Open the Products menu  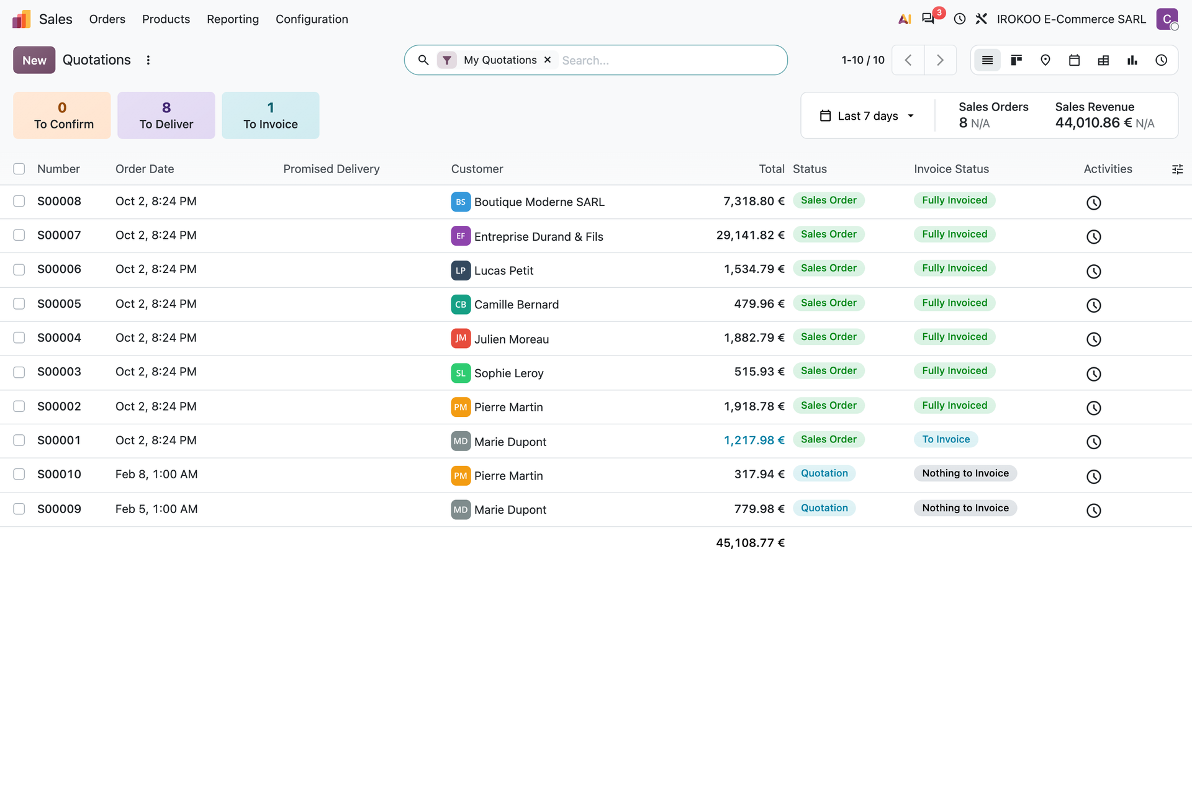click(x=166, y=19)
